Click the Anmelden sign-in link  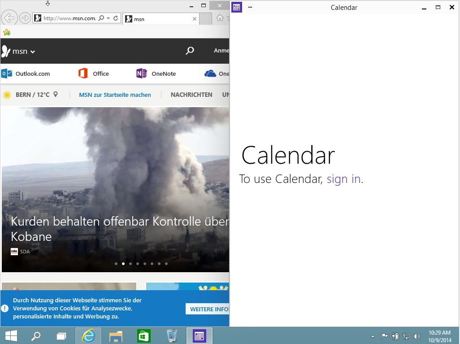point(221,51)
